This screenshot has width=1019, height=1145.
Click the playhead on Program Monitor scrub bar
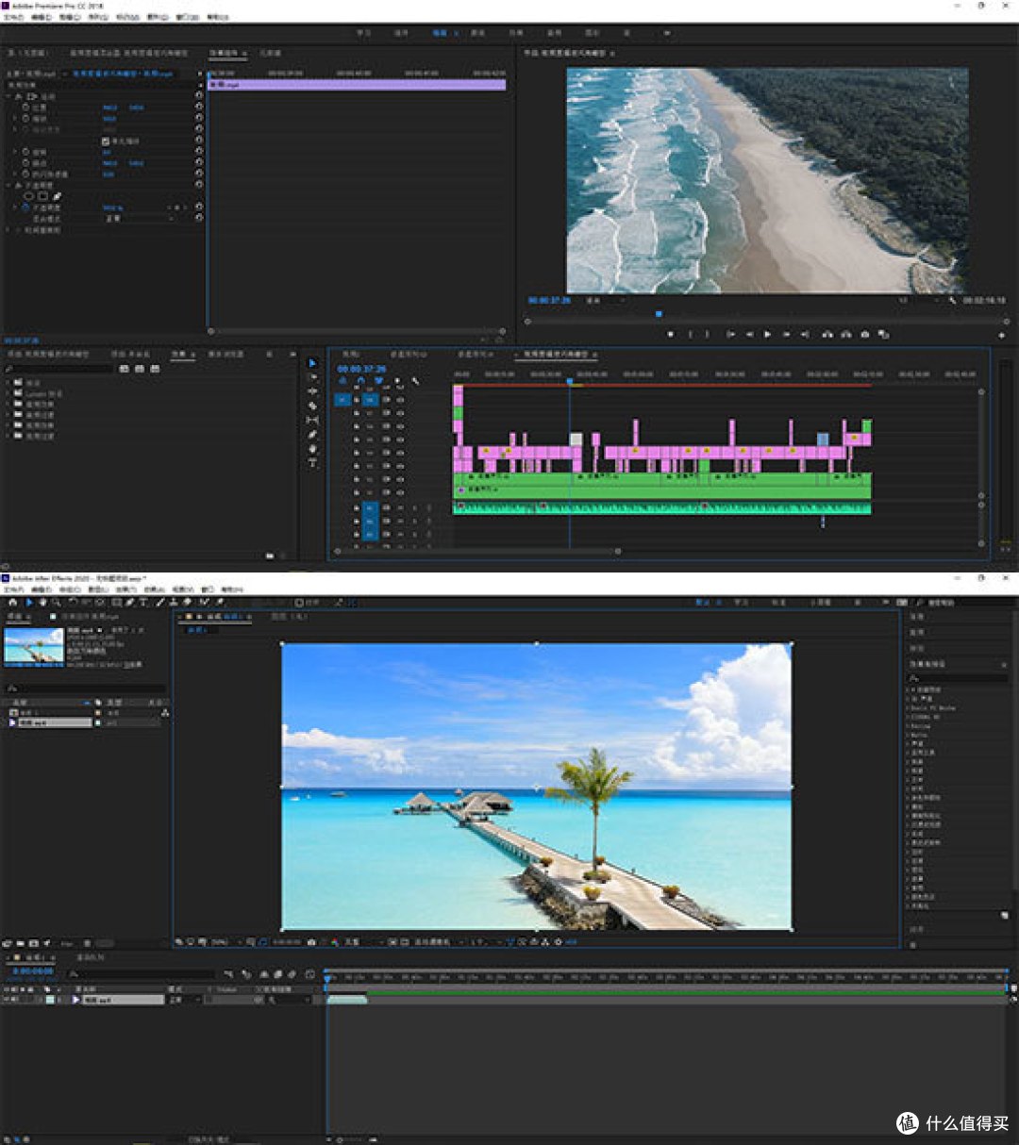click(x=659, y=313)
